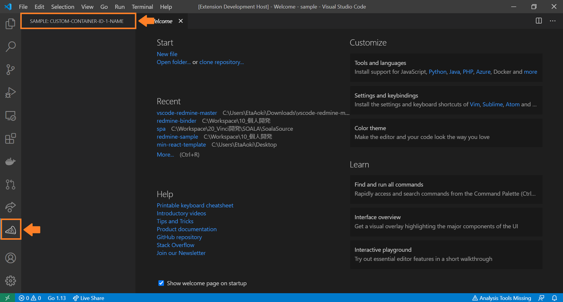Open the Color theme card
563x302 pixels.
point(446,133)
